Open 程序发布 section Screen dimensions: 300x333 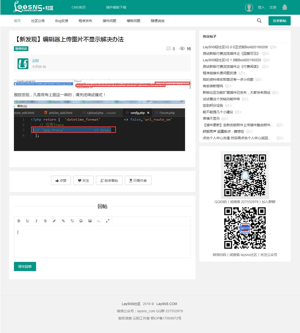85,21
